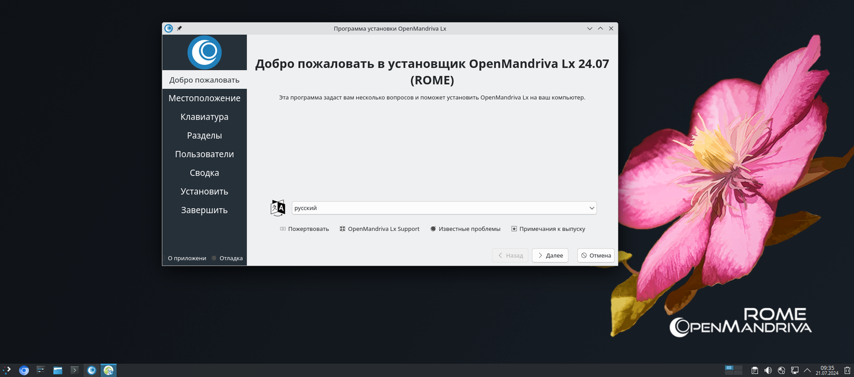This screenshot has width=854, height=377.
Task: Open the clock showing 09:35
Action: coord(827,370)
